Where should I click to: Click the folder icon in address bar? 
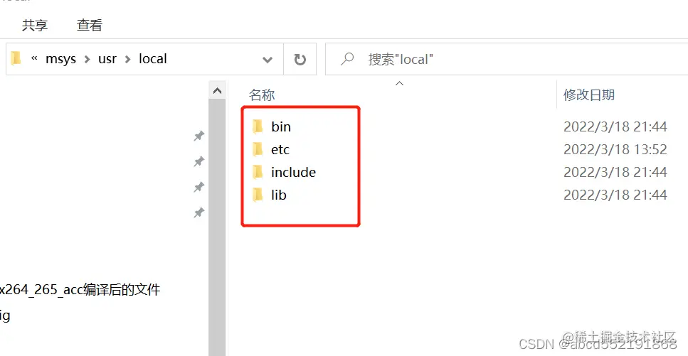pyautogui.click(x=16, y=58)
